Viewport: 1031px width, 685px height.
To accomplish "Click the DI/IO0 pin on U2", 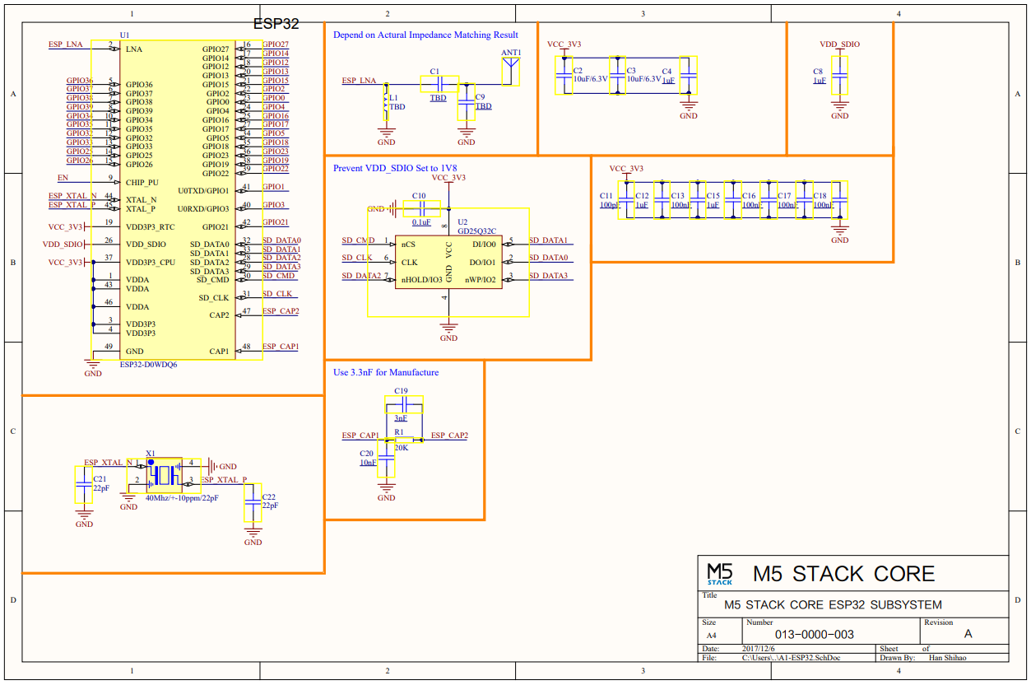I will click(482, 245).
